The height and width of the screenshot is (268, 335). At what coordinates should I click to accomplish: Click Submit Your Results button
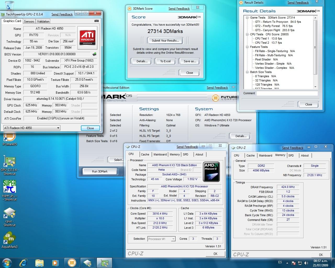tap(165, 41)
